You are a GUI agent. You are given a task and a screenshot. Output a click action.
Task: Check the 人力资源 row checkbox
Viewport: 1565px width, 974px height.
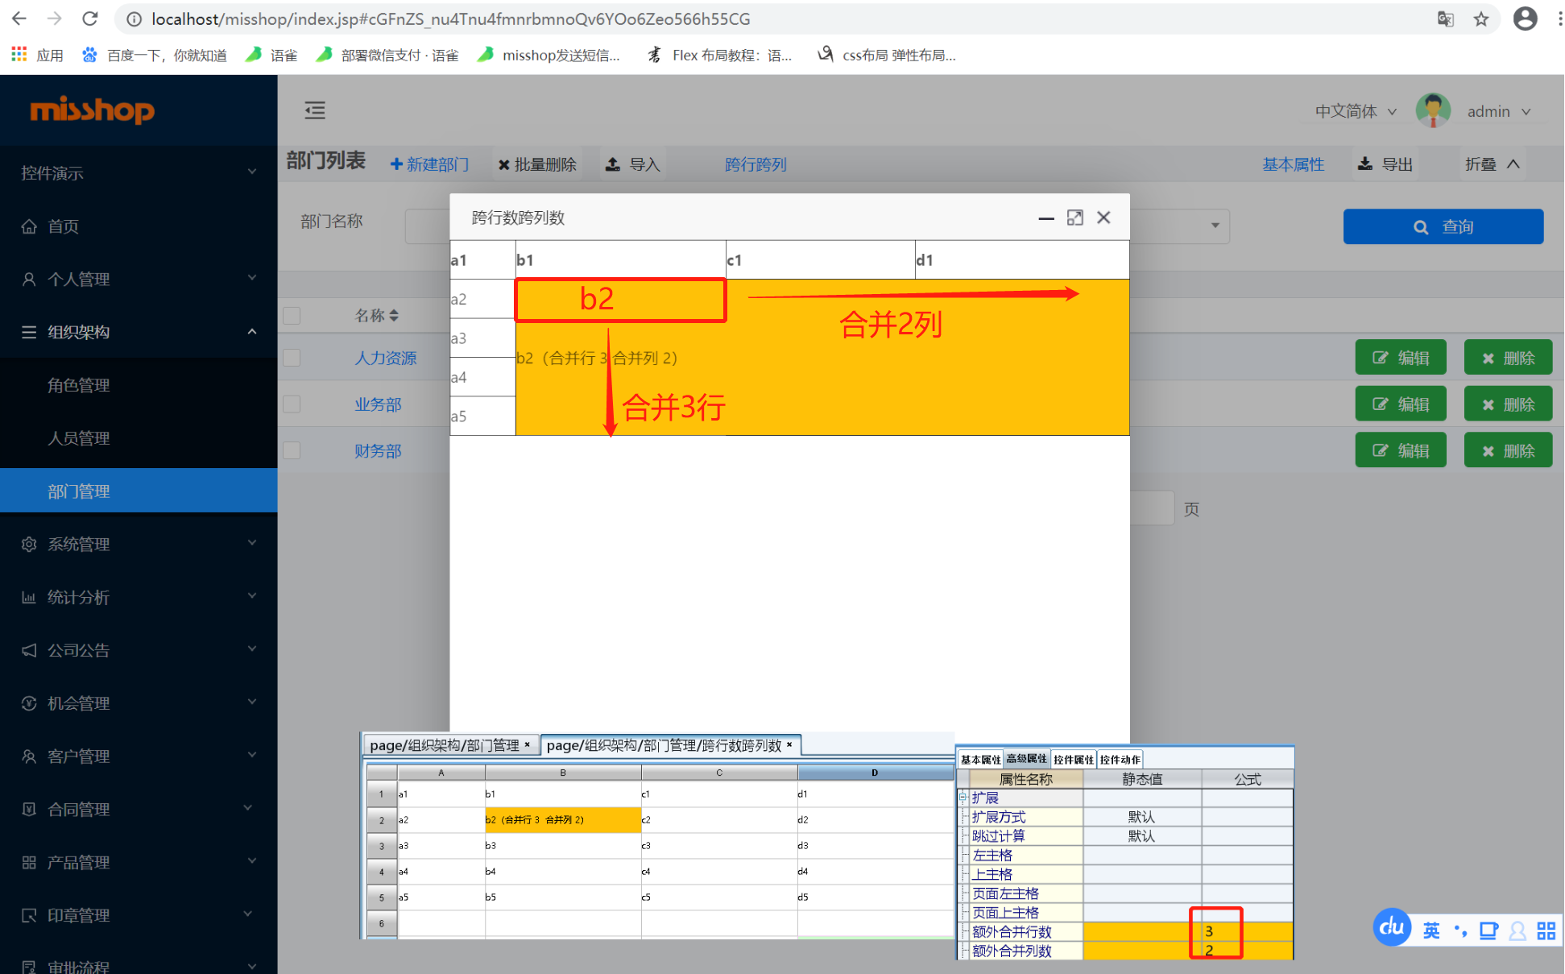coord(292,358)
